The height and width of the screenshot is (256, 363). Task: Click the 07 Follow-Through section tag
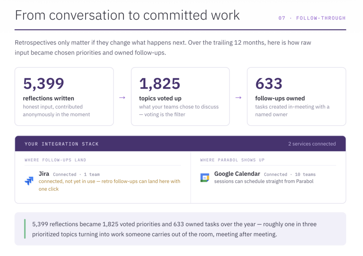(312, 18)
